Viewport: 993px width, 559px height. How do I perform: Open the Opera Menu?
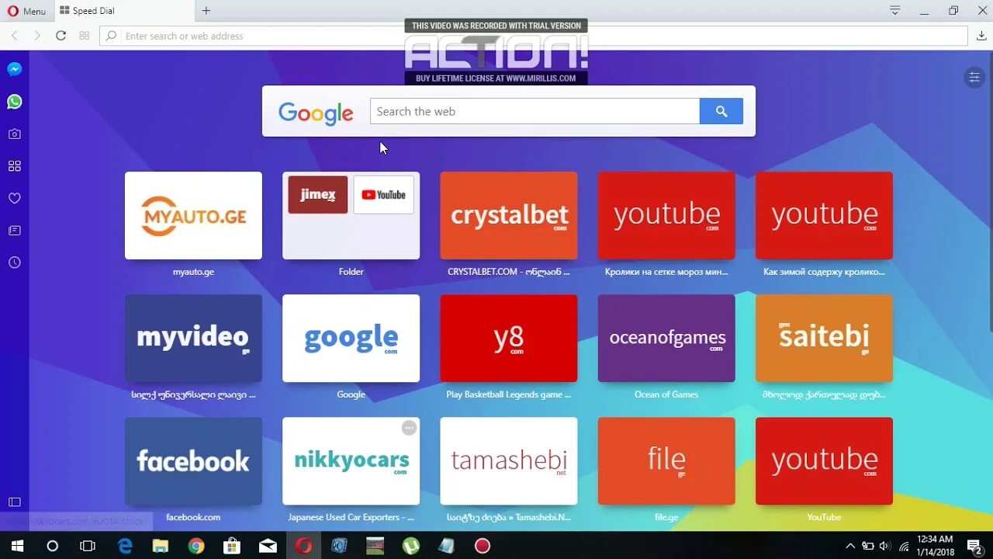point(26,11)
